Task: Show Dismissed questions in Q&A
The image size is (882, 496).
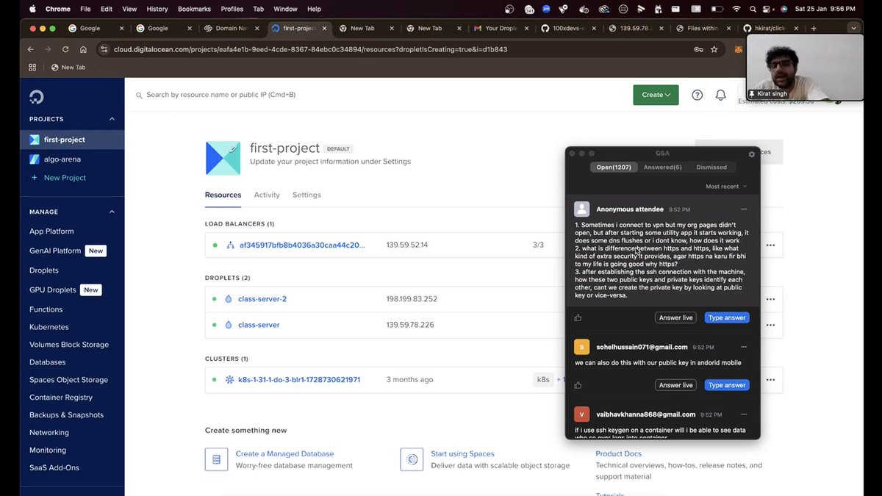Action: (711, 167)
